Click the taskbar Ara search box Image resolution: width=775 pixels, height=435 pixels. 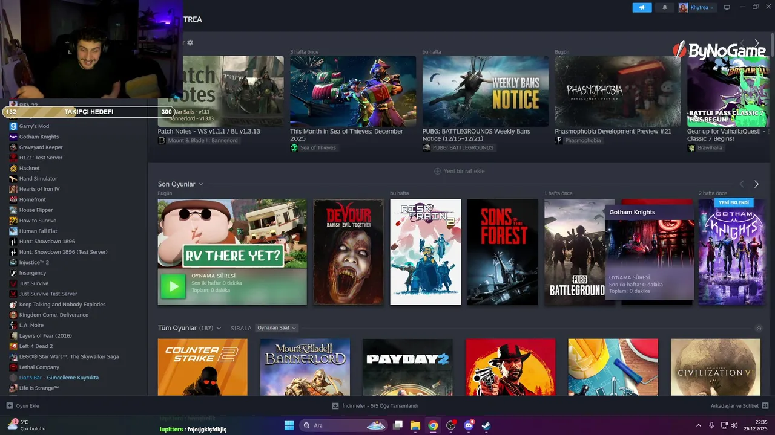[x=343, y=425]
